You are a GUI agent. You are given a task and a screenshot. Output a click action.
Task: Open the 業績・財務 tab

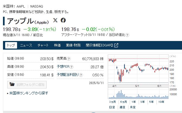73,45
